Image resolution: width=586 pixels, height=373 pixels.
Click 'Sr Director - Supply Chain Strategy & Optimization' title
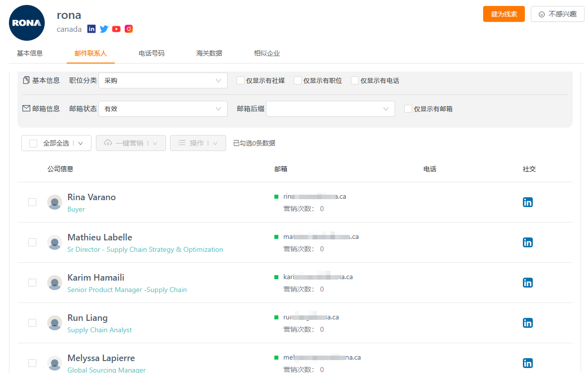click(145, 250)
